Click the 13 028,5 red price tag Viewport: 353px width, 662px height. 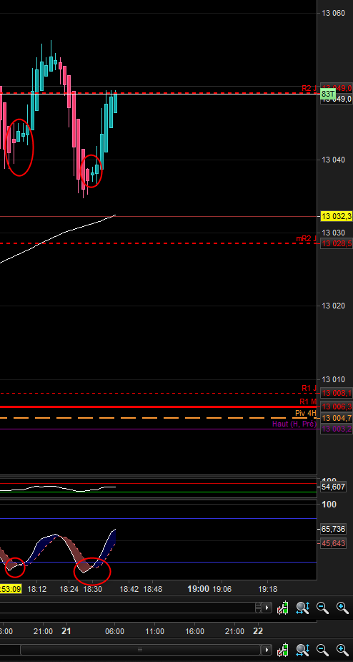click(336, 243)
